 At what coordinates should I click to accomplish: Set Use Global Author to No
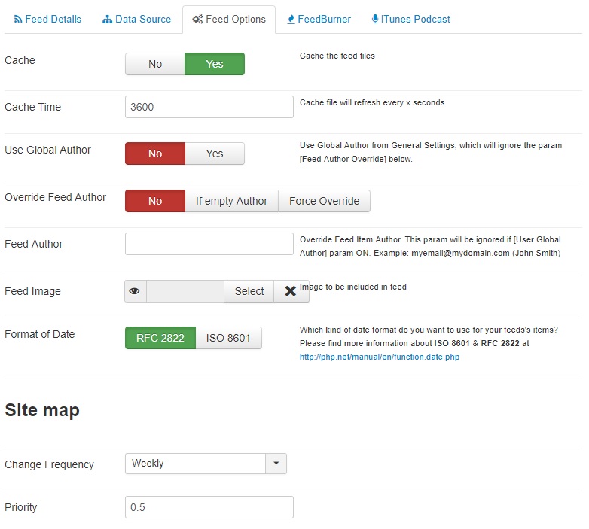pyautogui.click(x=155, y=154)
